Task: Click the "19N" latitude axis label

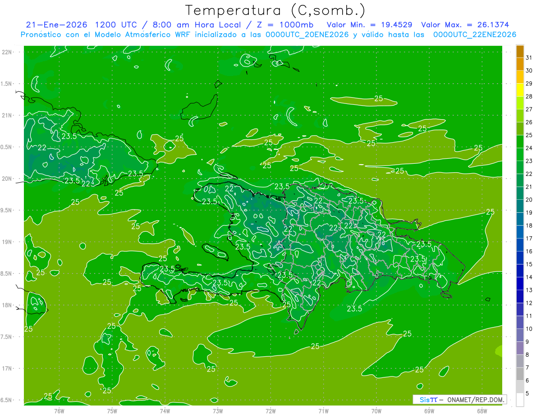Action: (7, 242)
